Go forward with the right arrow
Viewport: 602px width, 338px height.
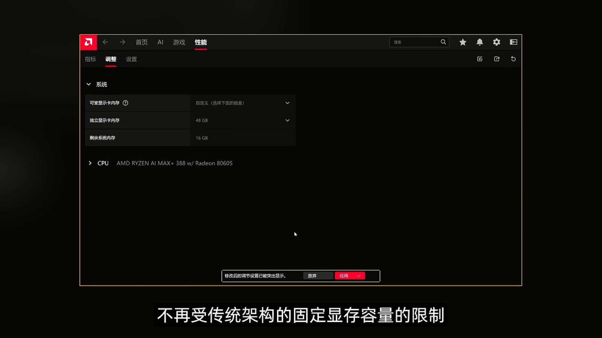click(122, 42)
